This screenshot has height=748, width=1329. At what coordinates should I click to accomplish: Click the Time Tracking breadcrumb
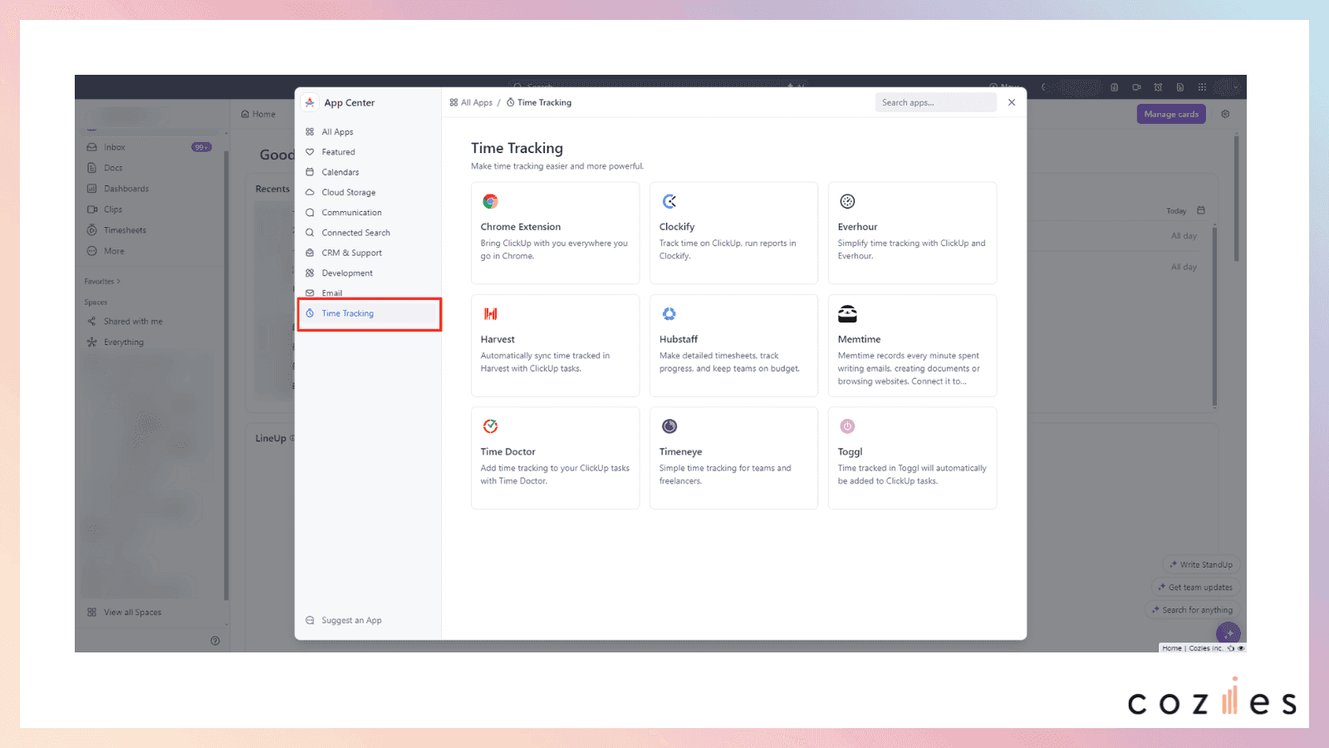pos(539,102)
